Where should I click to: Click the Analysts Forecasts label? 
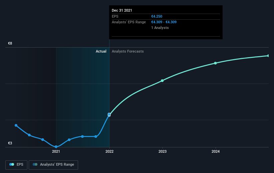tap(128, 51)
